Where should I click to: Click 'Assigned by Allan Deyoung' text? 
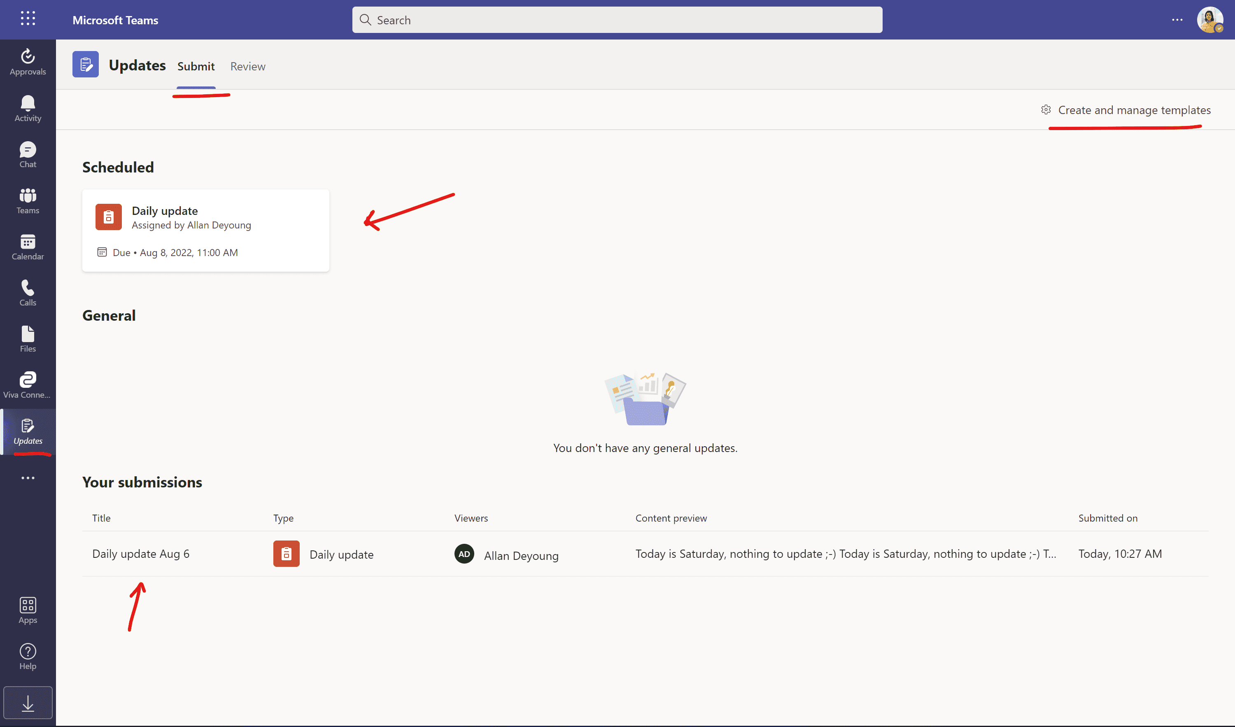coord(191,225)
